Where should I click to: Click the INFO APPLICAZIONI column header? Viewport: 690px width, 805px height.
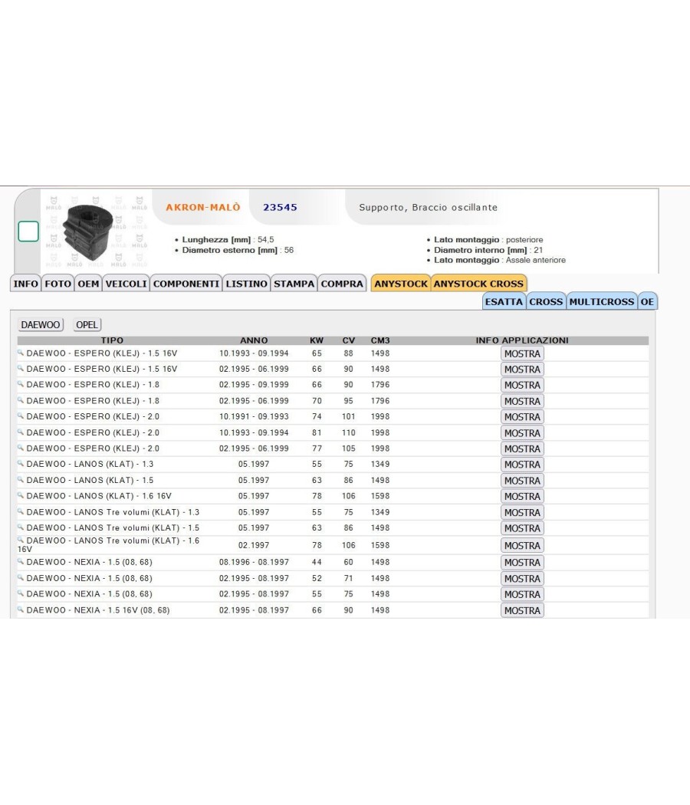point(522,340)
